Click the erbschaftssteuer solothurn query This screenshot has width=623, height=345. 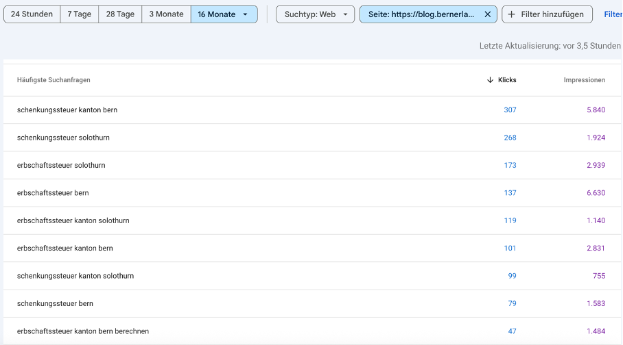coord(61,166)
